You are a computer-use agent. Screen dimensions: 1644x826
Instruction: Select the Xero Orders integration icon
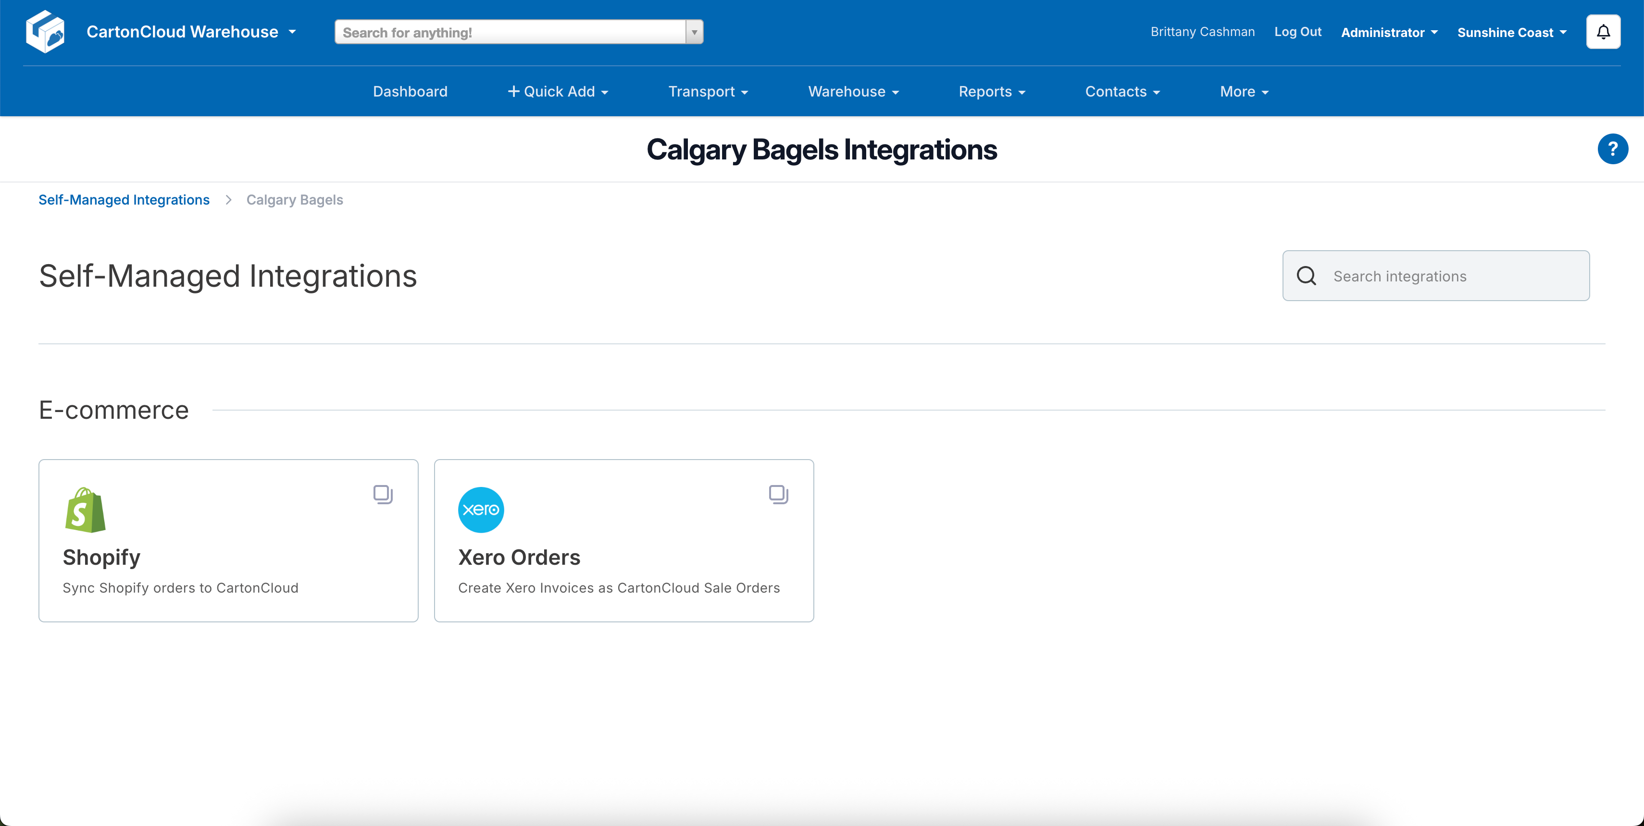(x=481, y=509)
